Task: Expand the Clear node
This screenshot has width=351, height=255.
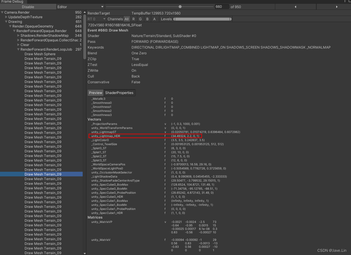Action: point(19,45)
